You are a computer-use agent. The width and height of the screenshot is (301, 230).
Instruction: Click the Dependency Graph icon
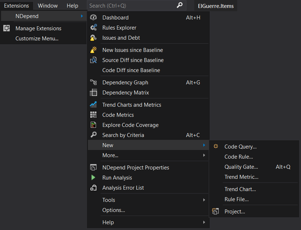click(x=93, y=83)
